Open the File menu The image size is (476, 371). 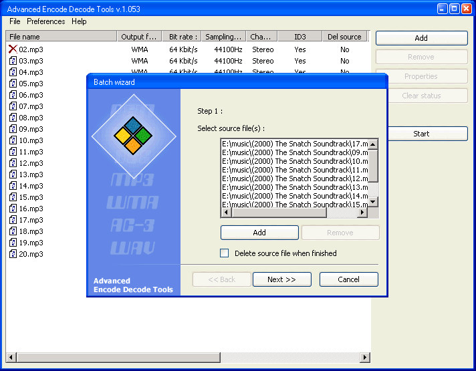click(x=15, y=21)
